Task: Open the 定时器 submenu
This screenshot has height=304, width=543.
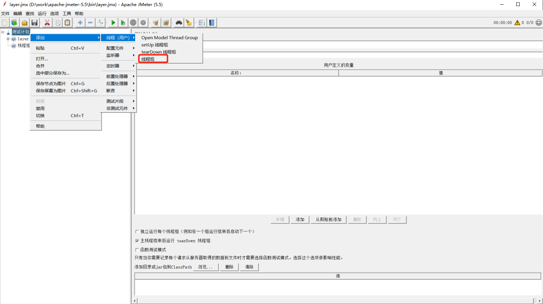Action: tap(119, 66)
